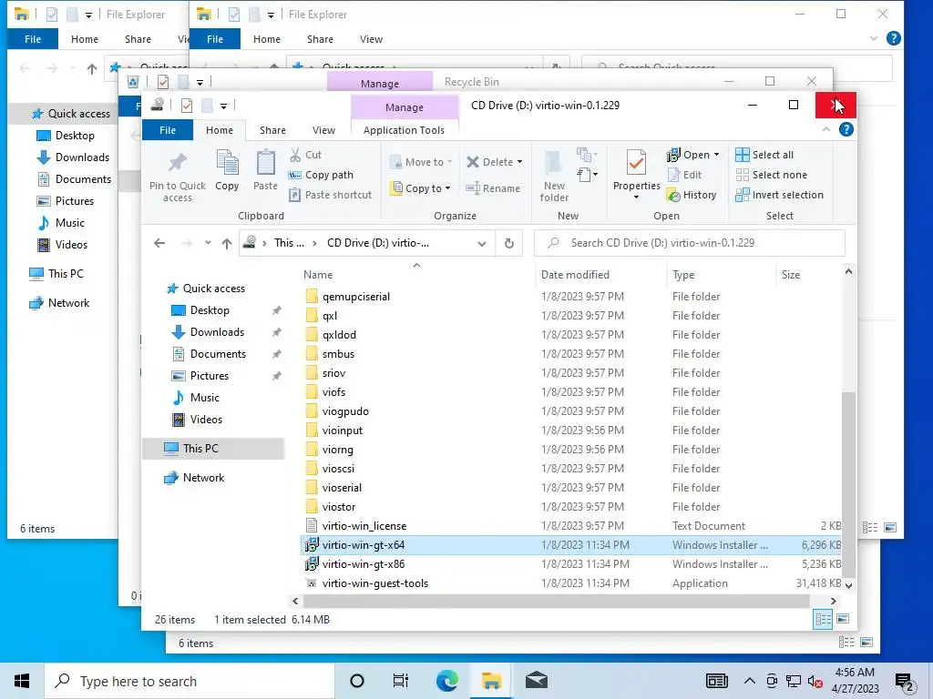This screenshot has height=699, width=933.
Task: Click the taskbar search box
Action: [190, 681]
